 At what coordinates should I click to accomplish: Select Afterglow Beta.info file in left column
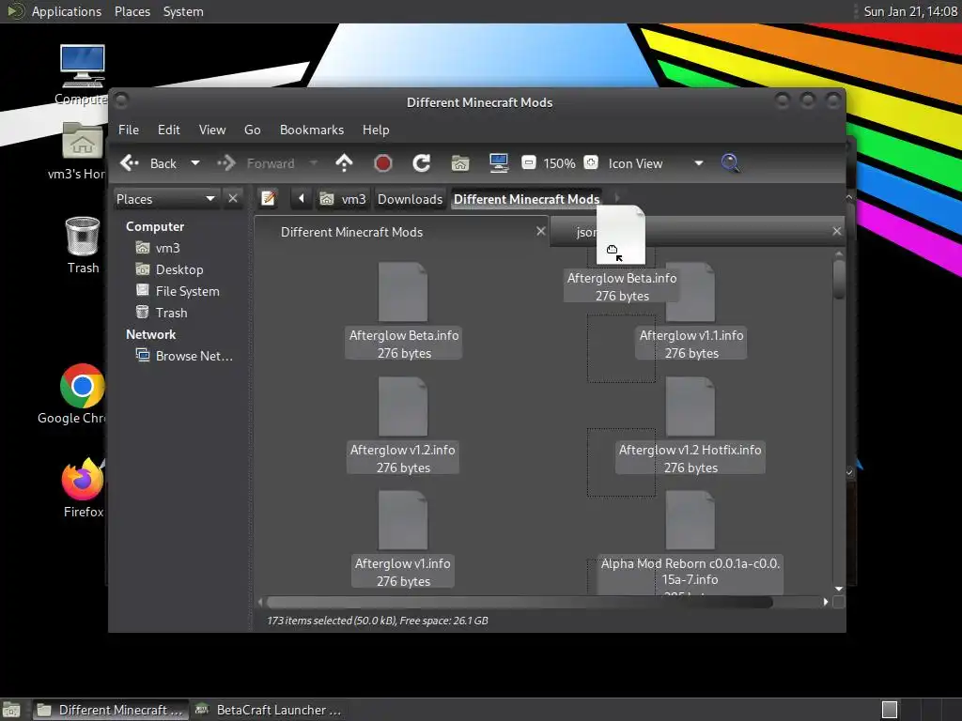[x=403, y=292]
